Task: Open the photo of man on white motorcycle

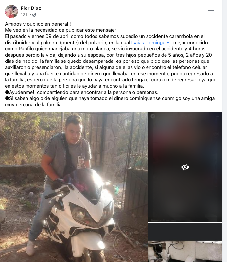Action: [74, 187]
